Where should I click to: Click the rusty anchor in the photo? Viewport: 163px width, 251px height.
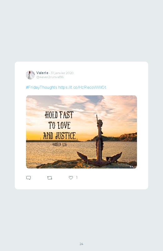tap(100, 144)
